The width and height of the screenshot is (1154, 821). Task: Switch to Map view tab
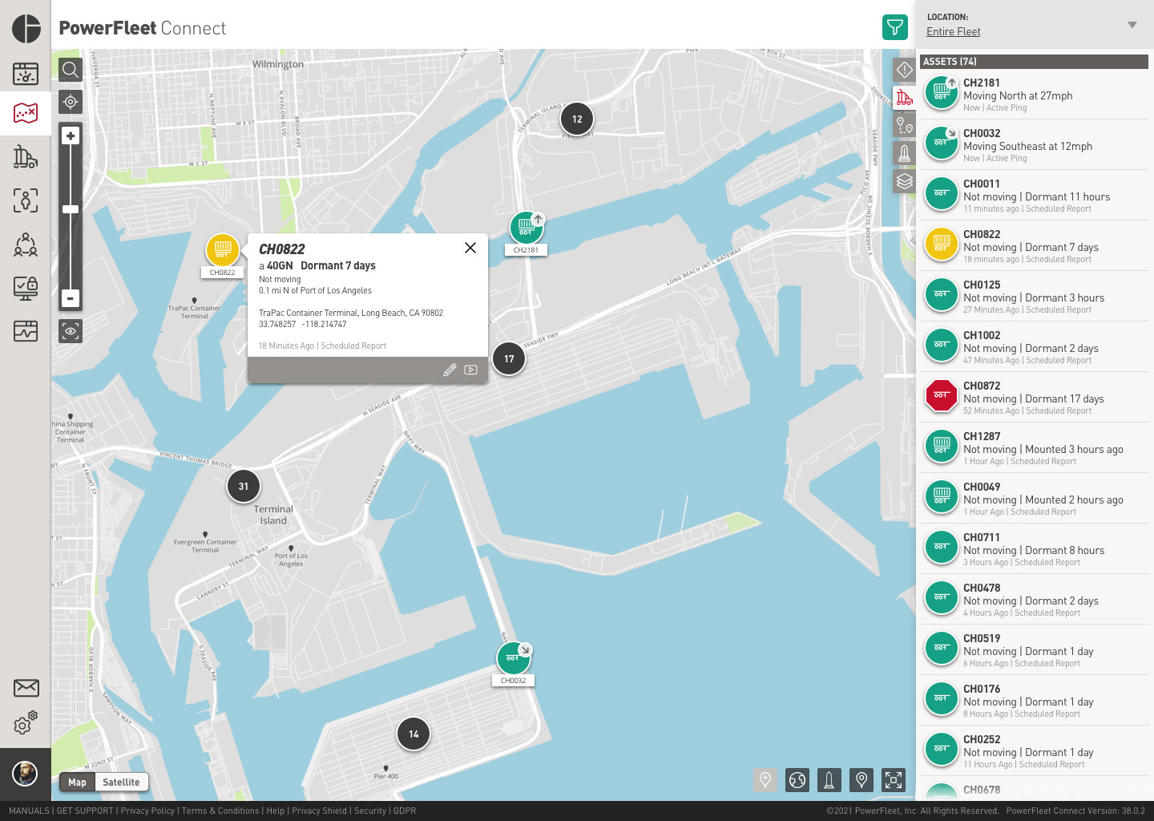click(x=78, y=782)
